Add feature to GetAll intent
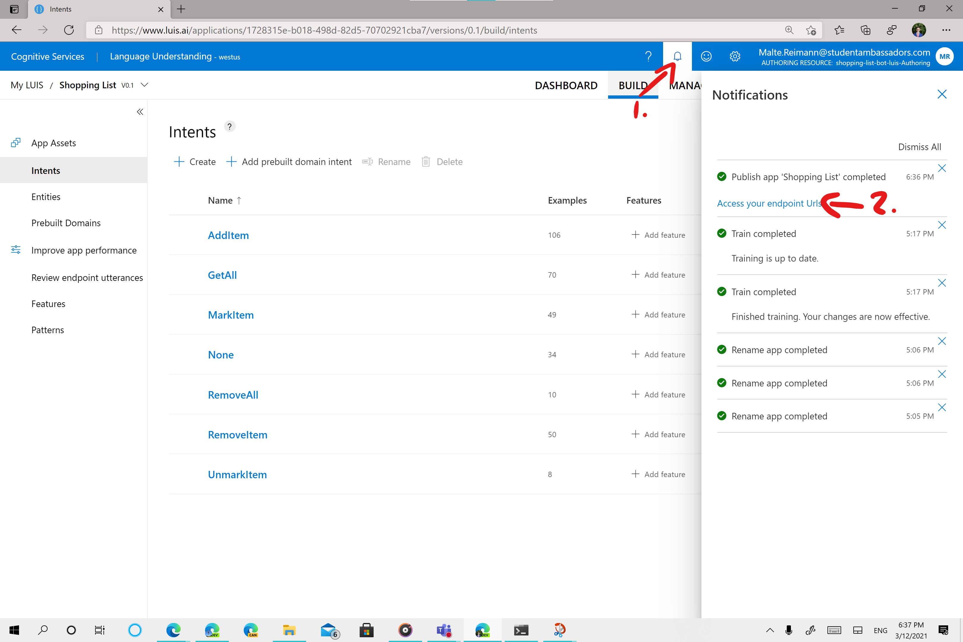 (x=658, y=275)
